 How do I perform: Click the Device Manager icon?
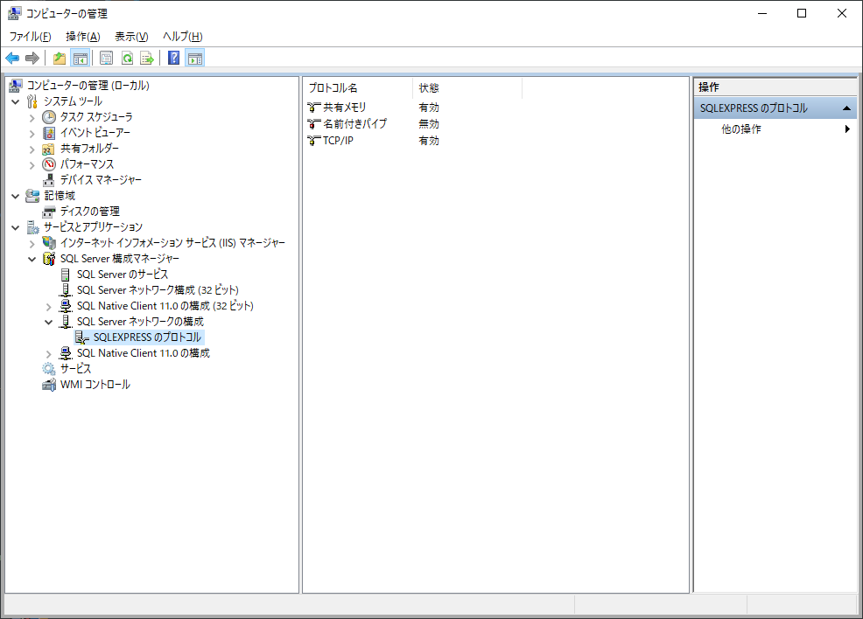49,180
